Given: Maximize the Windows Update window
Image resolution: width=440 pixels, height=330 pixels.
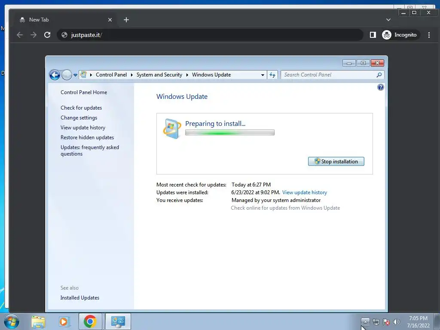Looking at the screenshot, I should click(x=363, y=63).
